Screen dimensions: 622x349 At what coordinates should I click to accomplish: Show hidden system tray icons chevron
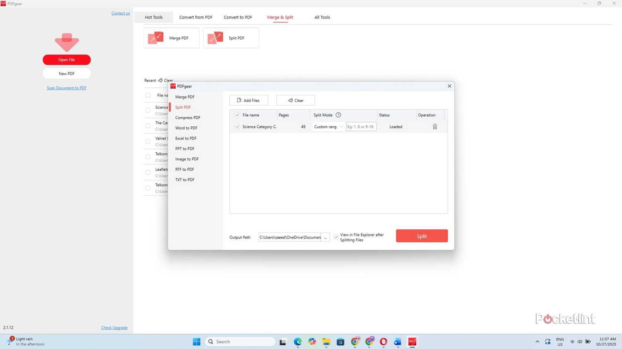click(x=537, y=342)
